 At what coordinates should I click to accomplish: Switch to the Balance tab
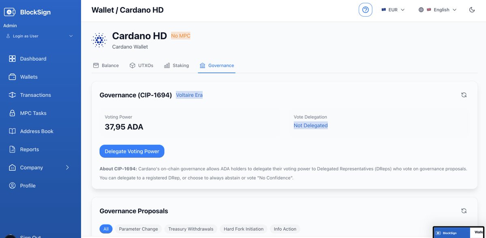click(106, 66)
